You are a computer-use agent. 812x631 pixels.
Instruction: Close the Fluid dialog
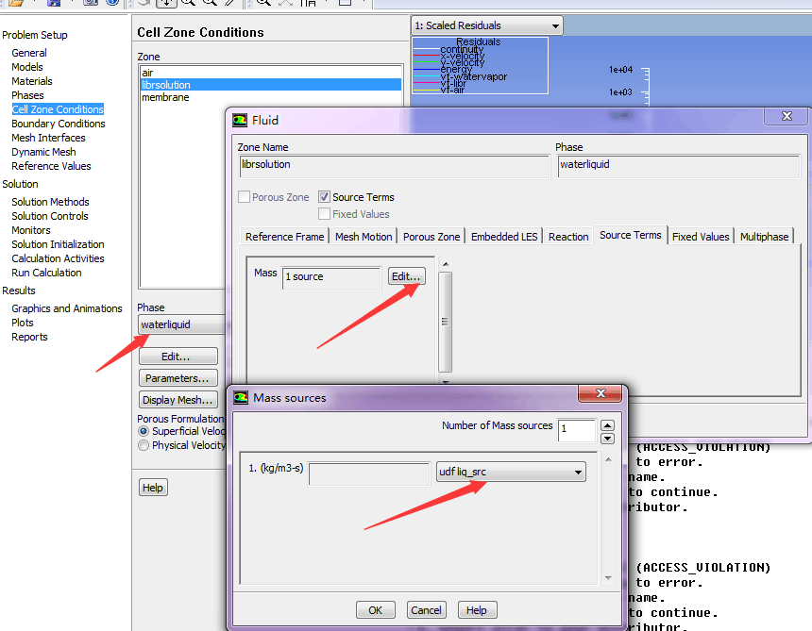point(787,116)
